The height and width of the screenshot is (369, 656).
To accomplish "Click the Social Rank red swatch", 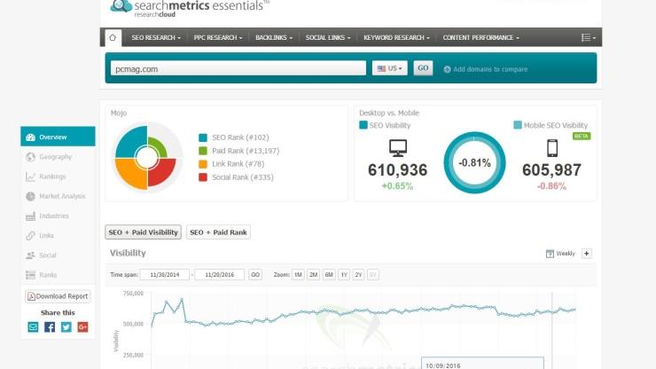I will (x=203, y=177).
